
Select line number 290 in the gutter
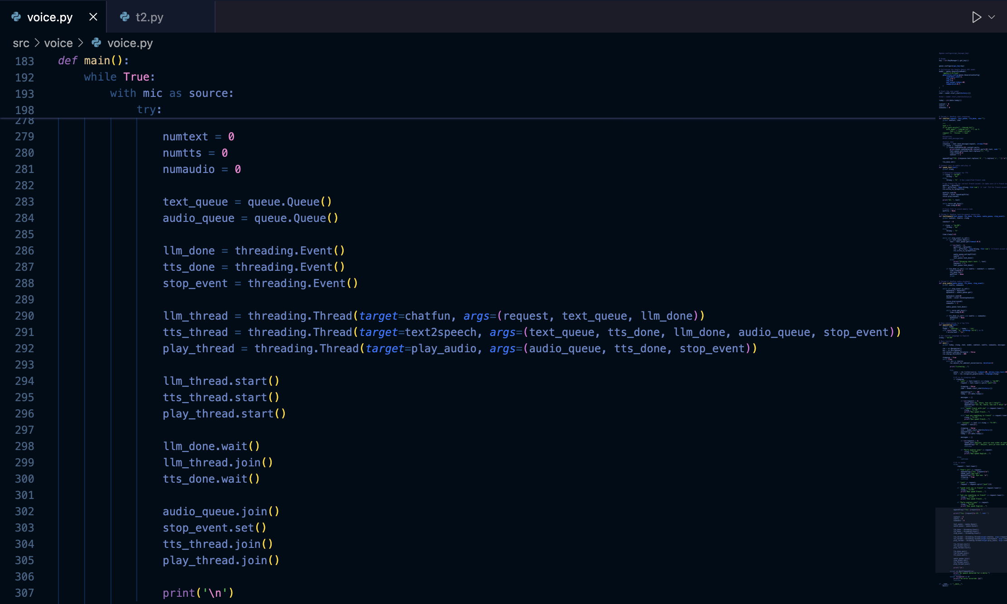24,316
